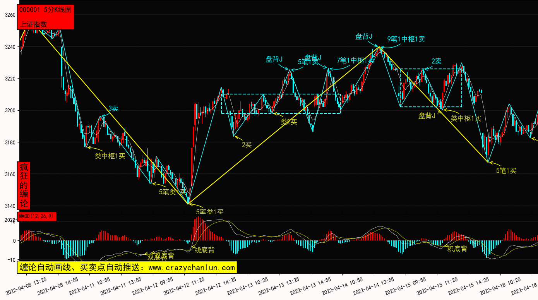This screenshot has height=300, width=538.
Task: Click the 5笔1买 buy-point label
Action: (x=506, y=170)
